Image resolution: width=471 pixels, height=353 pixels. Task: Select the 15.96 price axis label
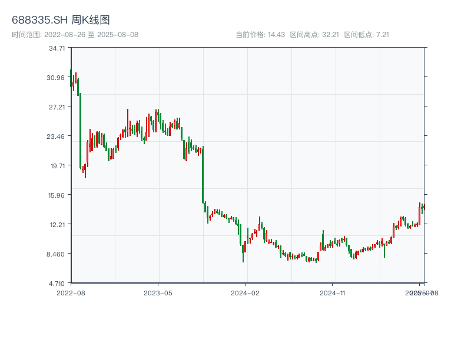(57, 195)
